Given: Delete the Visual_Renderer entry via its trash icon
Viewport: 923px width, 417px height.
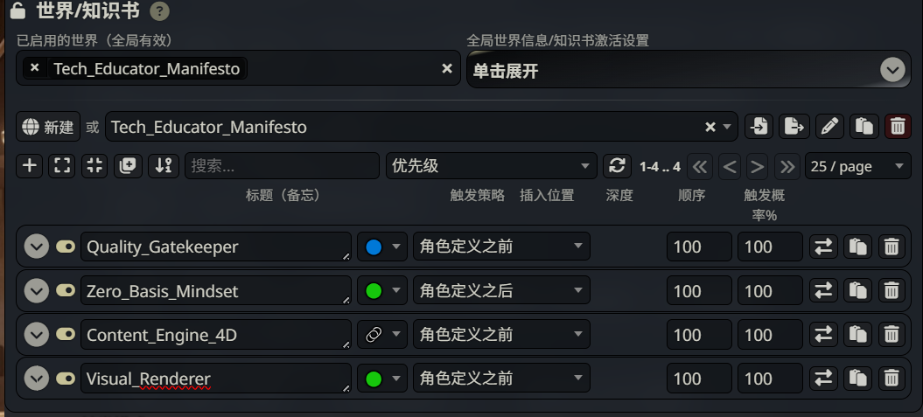Looking at the screenshot, I should pos(891,379).
